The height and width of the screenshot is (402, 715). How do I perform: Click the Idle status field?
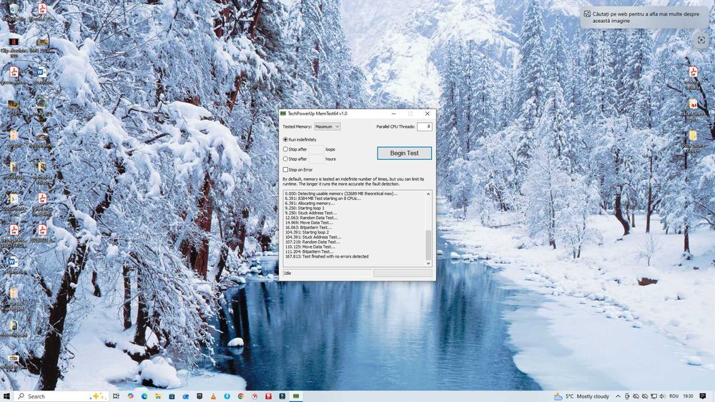click(327, 273)
